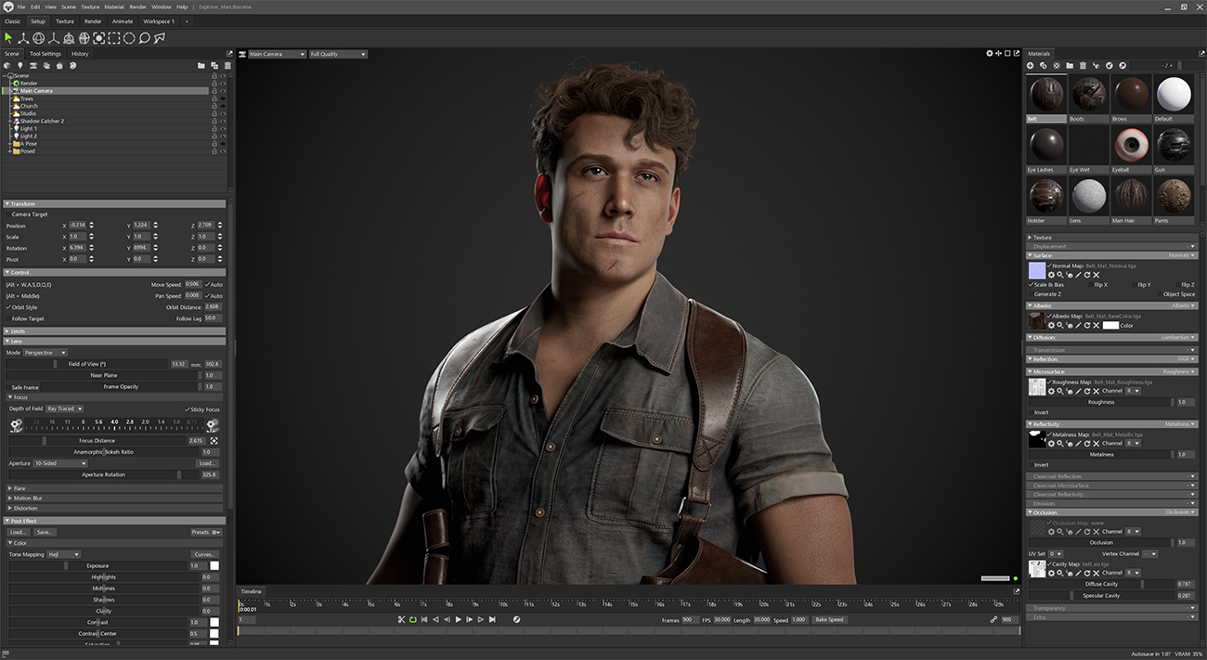Click the new material plus icon
This screenshot has width=1207, height=660.
point(1031,65)
